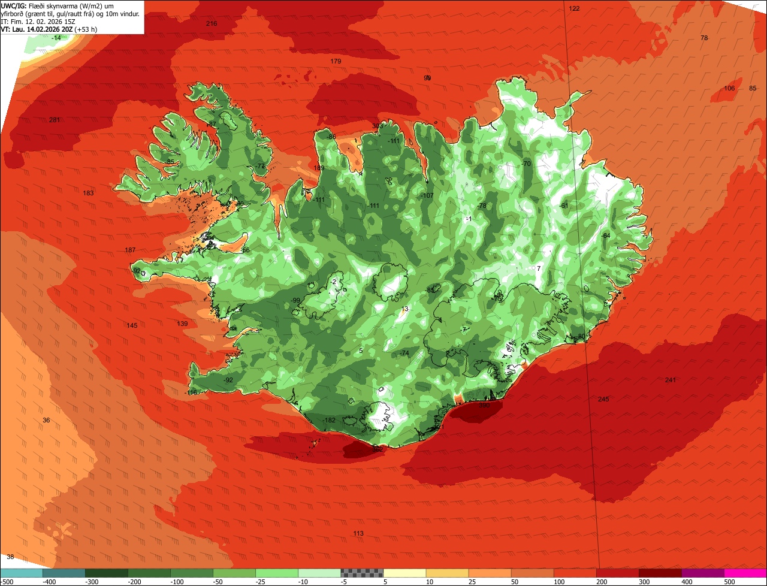Click the map value -182

(x=329, y=421)
